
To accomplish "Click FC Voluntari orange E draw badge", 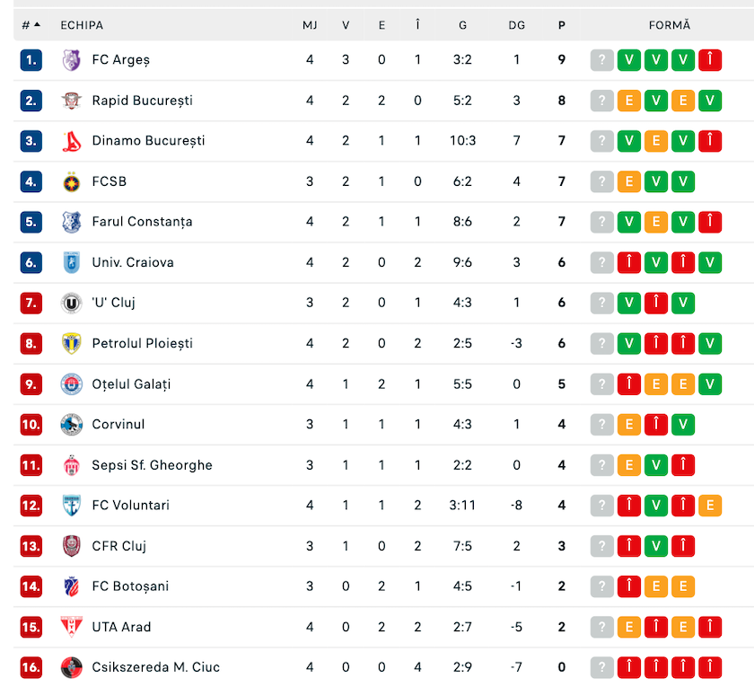I will pyautogui.click(x=710, y=505).
